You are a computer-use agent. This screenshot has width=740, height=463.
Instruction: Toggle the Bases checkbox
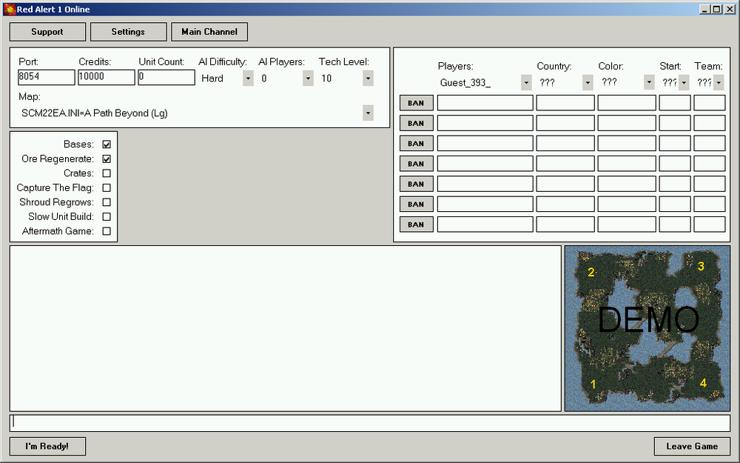pyautogui.click(x=107, y=144)
